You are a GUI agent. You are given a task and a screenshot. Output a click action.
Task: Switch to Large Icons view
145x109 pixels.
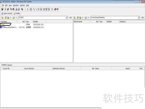(x=34, y=9)
